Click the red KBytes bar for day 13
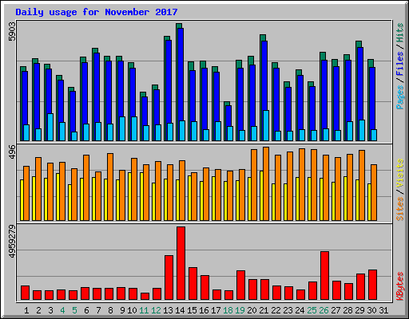409x319 pixels. click(169, 278)
